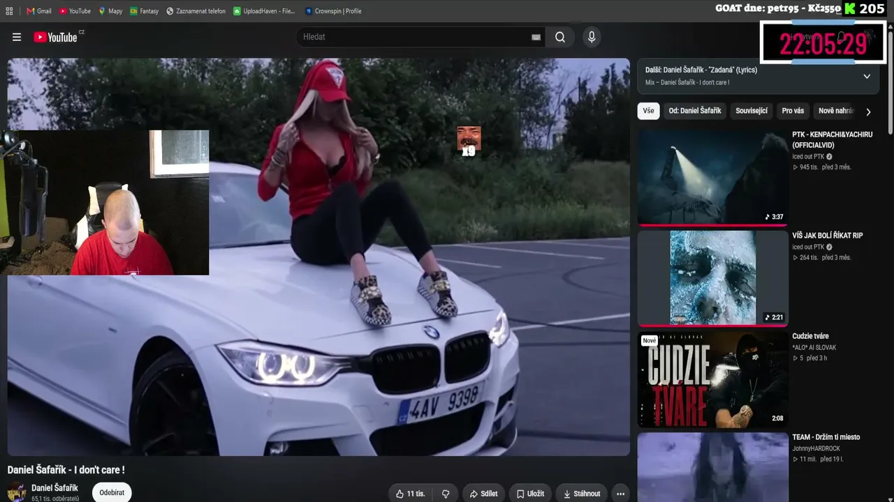Open the Mapy bookmark

coord(110,11)
